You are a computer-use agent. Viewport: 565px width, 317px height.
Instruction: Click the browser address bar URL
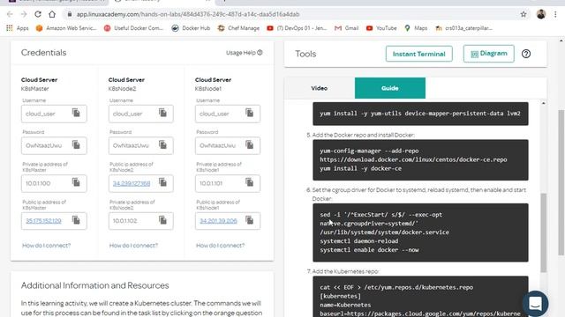(188, 14)
